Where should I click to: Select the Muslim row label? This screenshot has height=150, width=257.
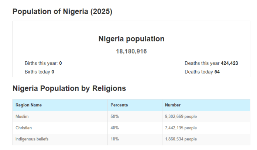pyautogui.click(x=22, y=116)
